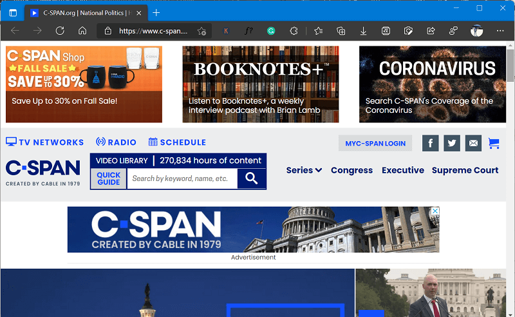Open the browser profile avatar
This screenshot has height=317, width=515.
coord(476,31)
